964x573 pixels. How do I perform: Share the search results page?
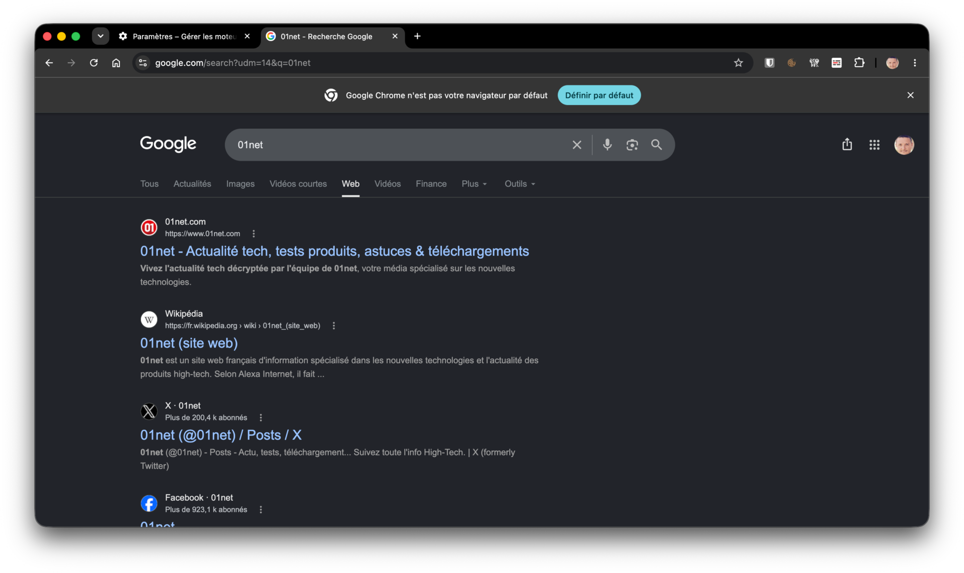pyautogui.click(x=847, y=145)
